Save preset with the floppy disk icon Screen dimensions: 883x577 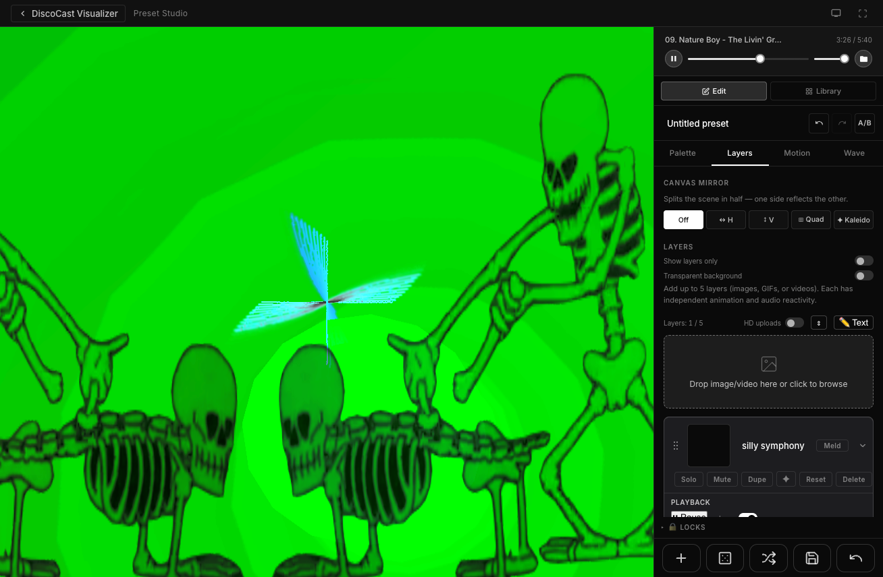pyautogui.click(x=812, y=558)
